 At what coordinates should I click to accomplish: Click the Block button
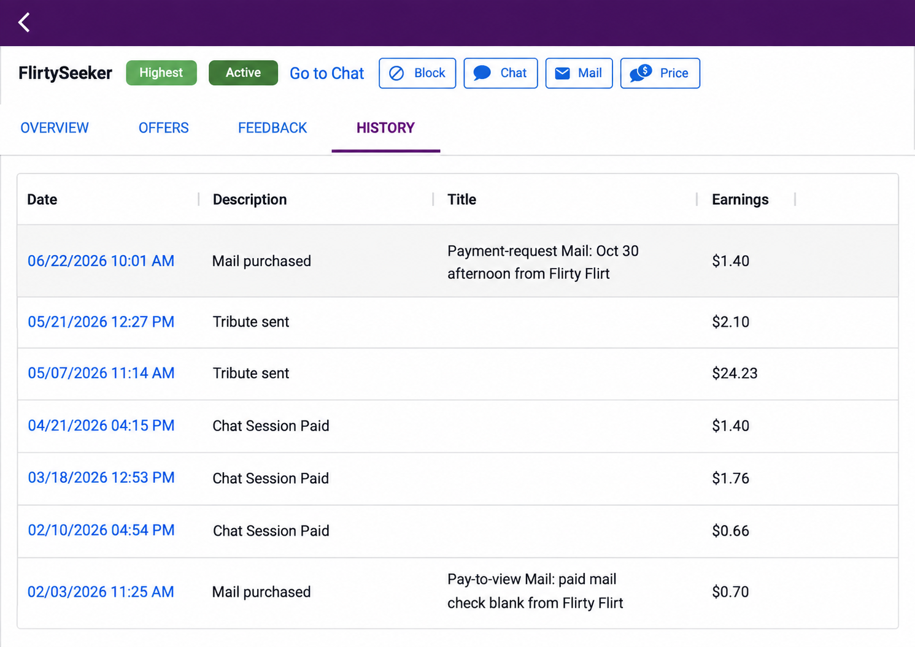coord(417,73)
